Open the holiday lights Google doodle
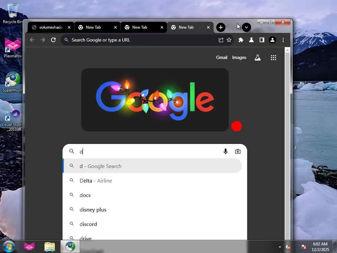Viewport: 337px width, 253px height. coord(155,99)
